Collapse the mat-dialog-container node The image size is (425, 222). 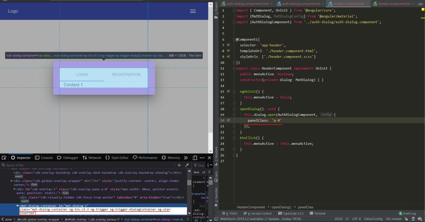pyautogui.click(x=18, y=206)
